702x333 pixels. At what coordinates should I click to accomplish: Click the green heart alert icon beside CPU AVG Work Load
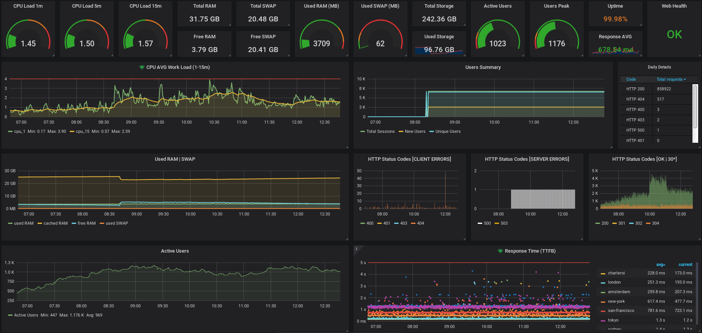click(142, 67)
